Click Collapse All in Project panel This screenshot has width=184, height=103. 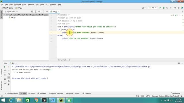point(39,11)
